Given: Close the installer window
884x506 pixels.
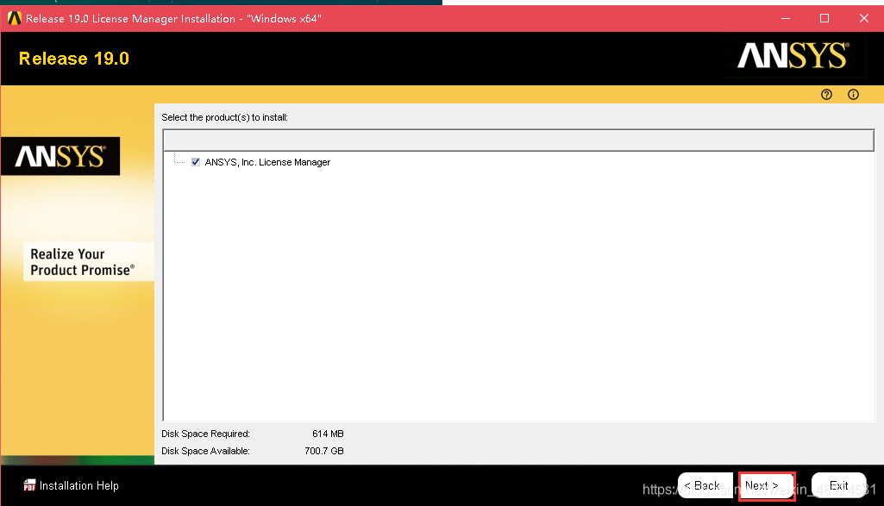Looking at the screenshot, I should (x=863, y=18).
